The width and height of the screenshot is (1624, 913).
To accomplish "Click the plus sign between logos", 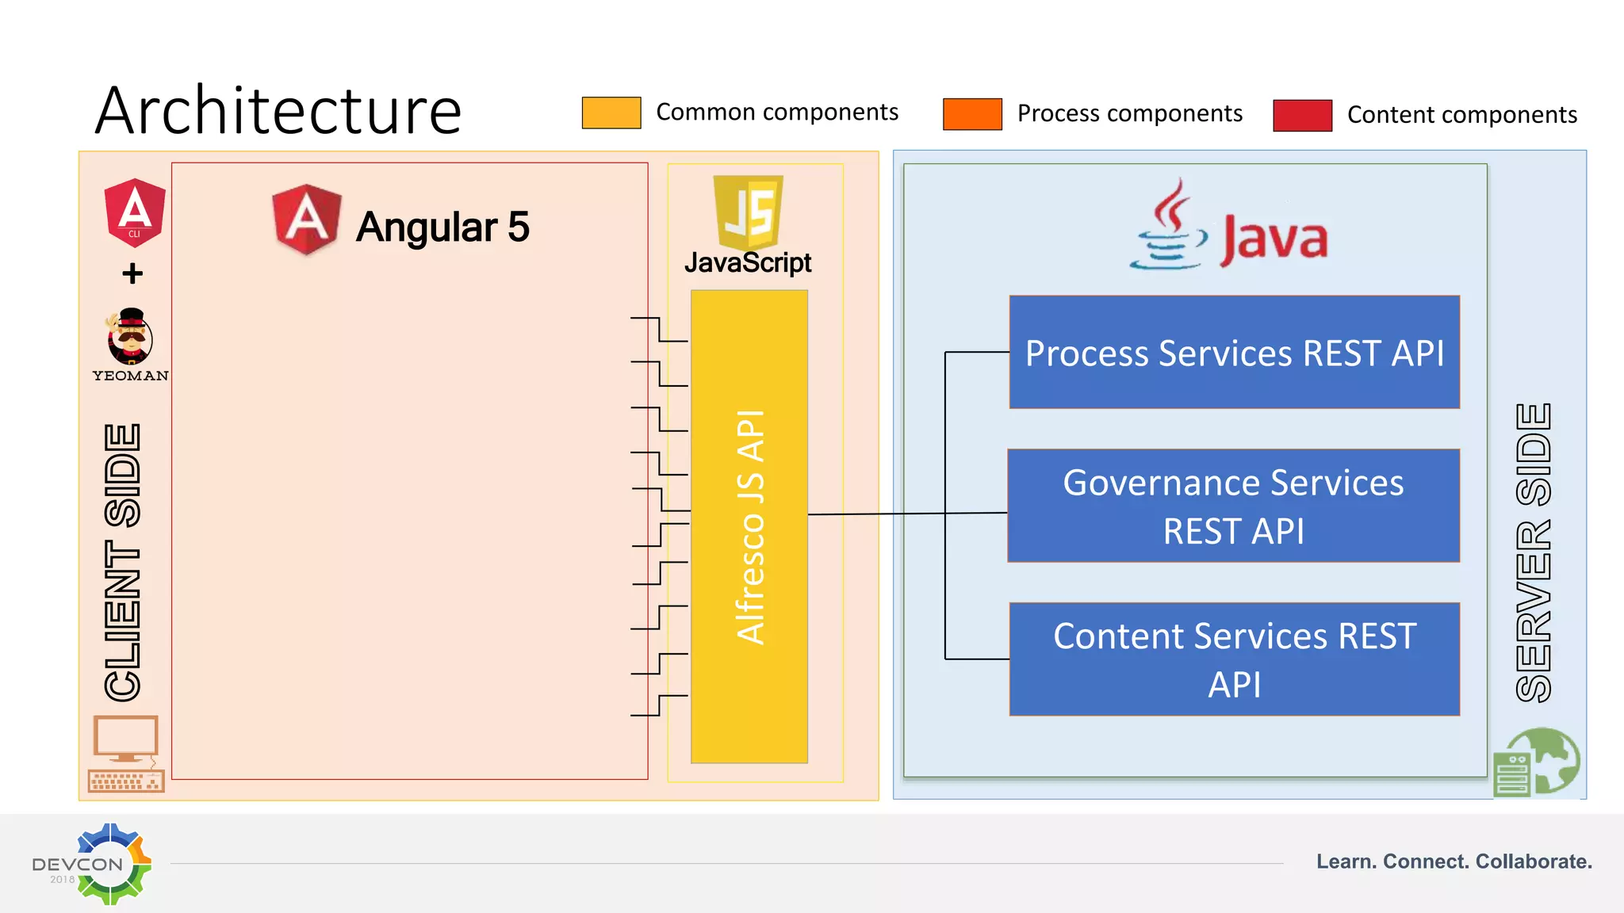I will pos(132,273).
